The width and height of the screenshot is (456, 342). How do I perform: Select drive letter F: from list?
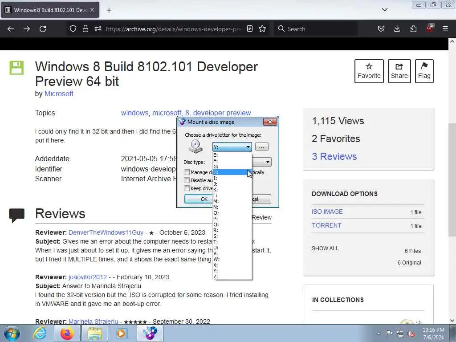(x=232, y=161)
